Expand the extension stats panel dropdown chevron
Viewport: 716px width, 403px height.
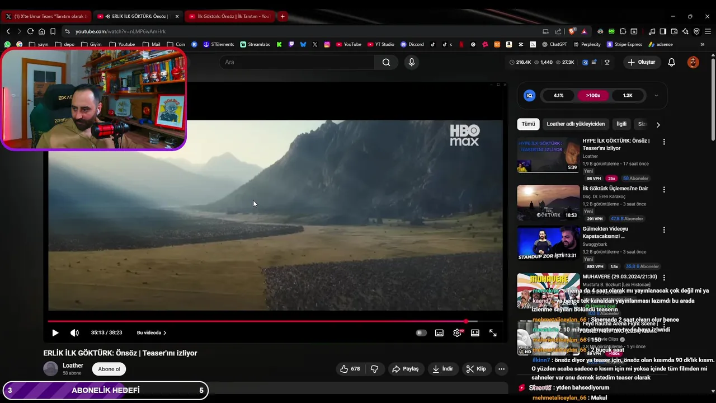(656, 96)
